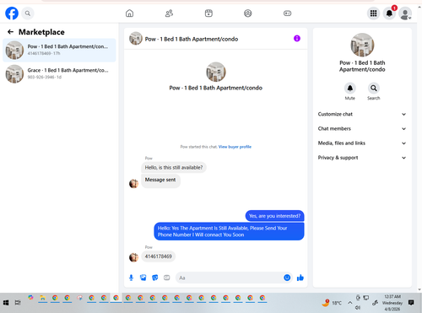Mute the conversation with bell button
Screen dimensions: 422x313
click(x=350, y=89)
